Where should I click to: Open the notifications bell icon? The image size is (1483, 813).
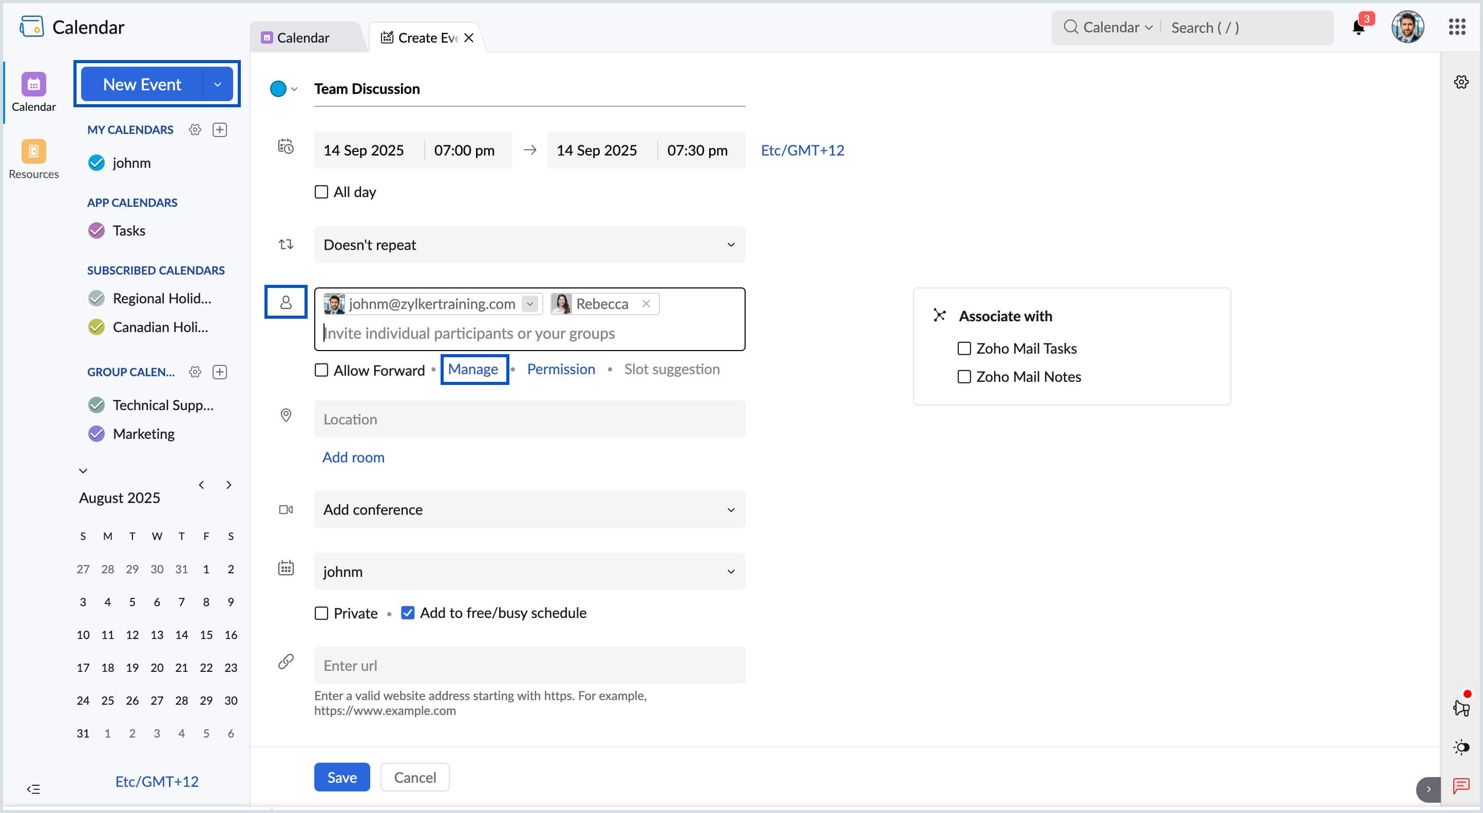pos(1358,28)
